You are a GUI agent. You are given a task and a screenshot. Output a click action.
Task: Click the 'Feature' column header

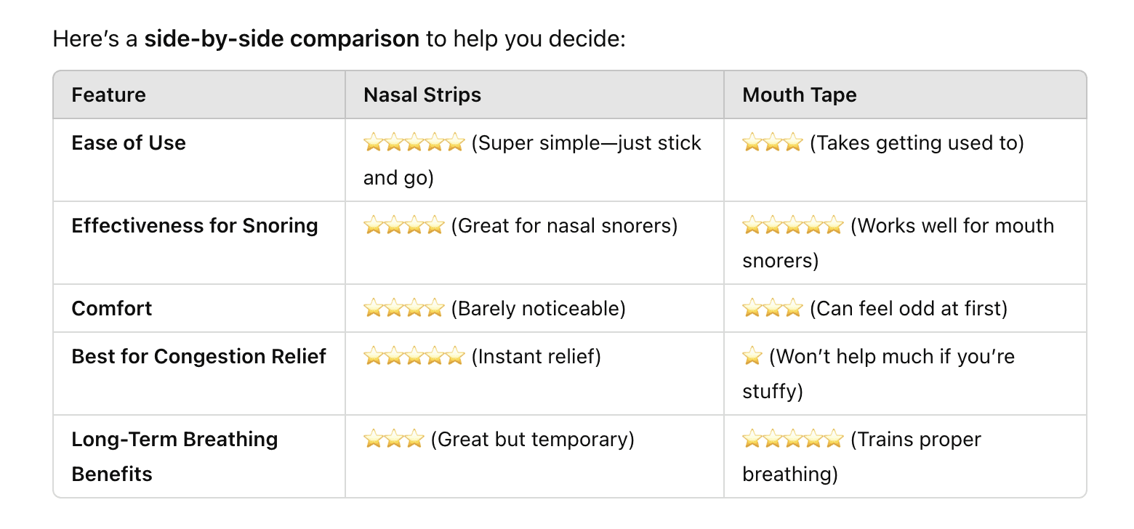(x=108, y=94)
